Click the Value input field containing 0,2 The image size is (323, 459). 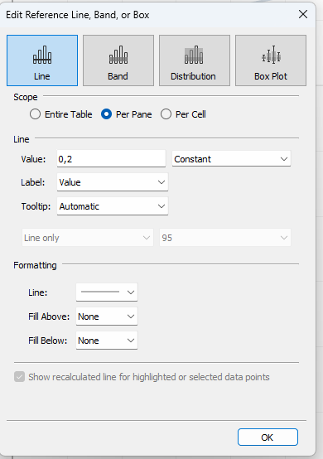click(x=111, y=159)
